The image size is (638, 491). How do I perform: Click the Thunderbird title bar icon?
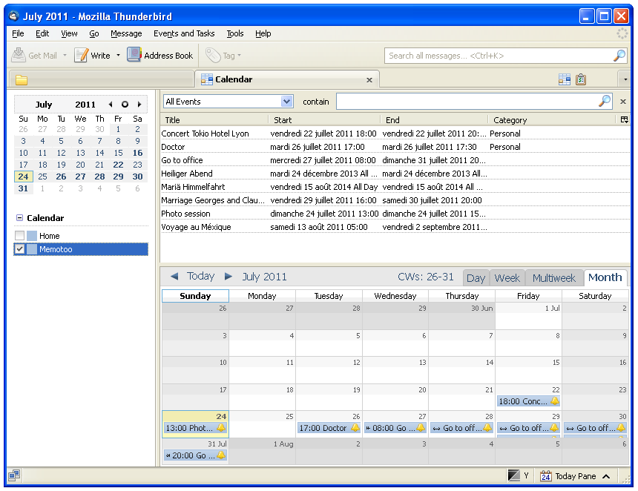(x=14, y=16)
